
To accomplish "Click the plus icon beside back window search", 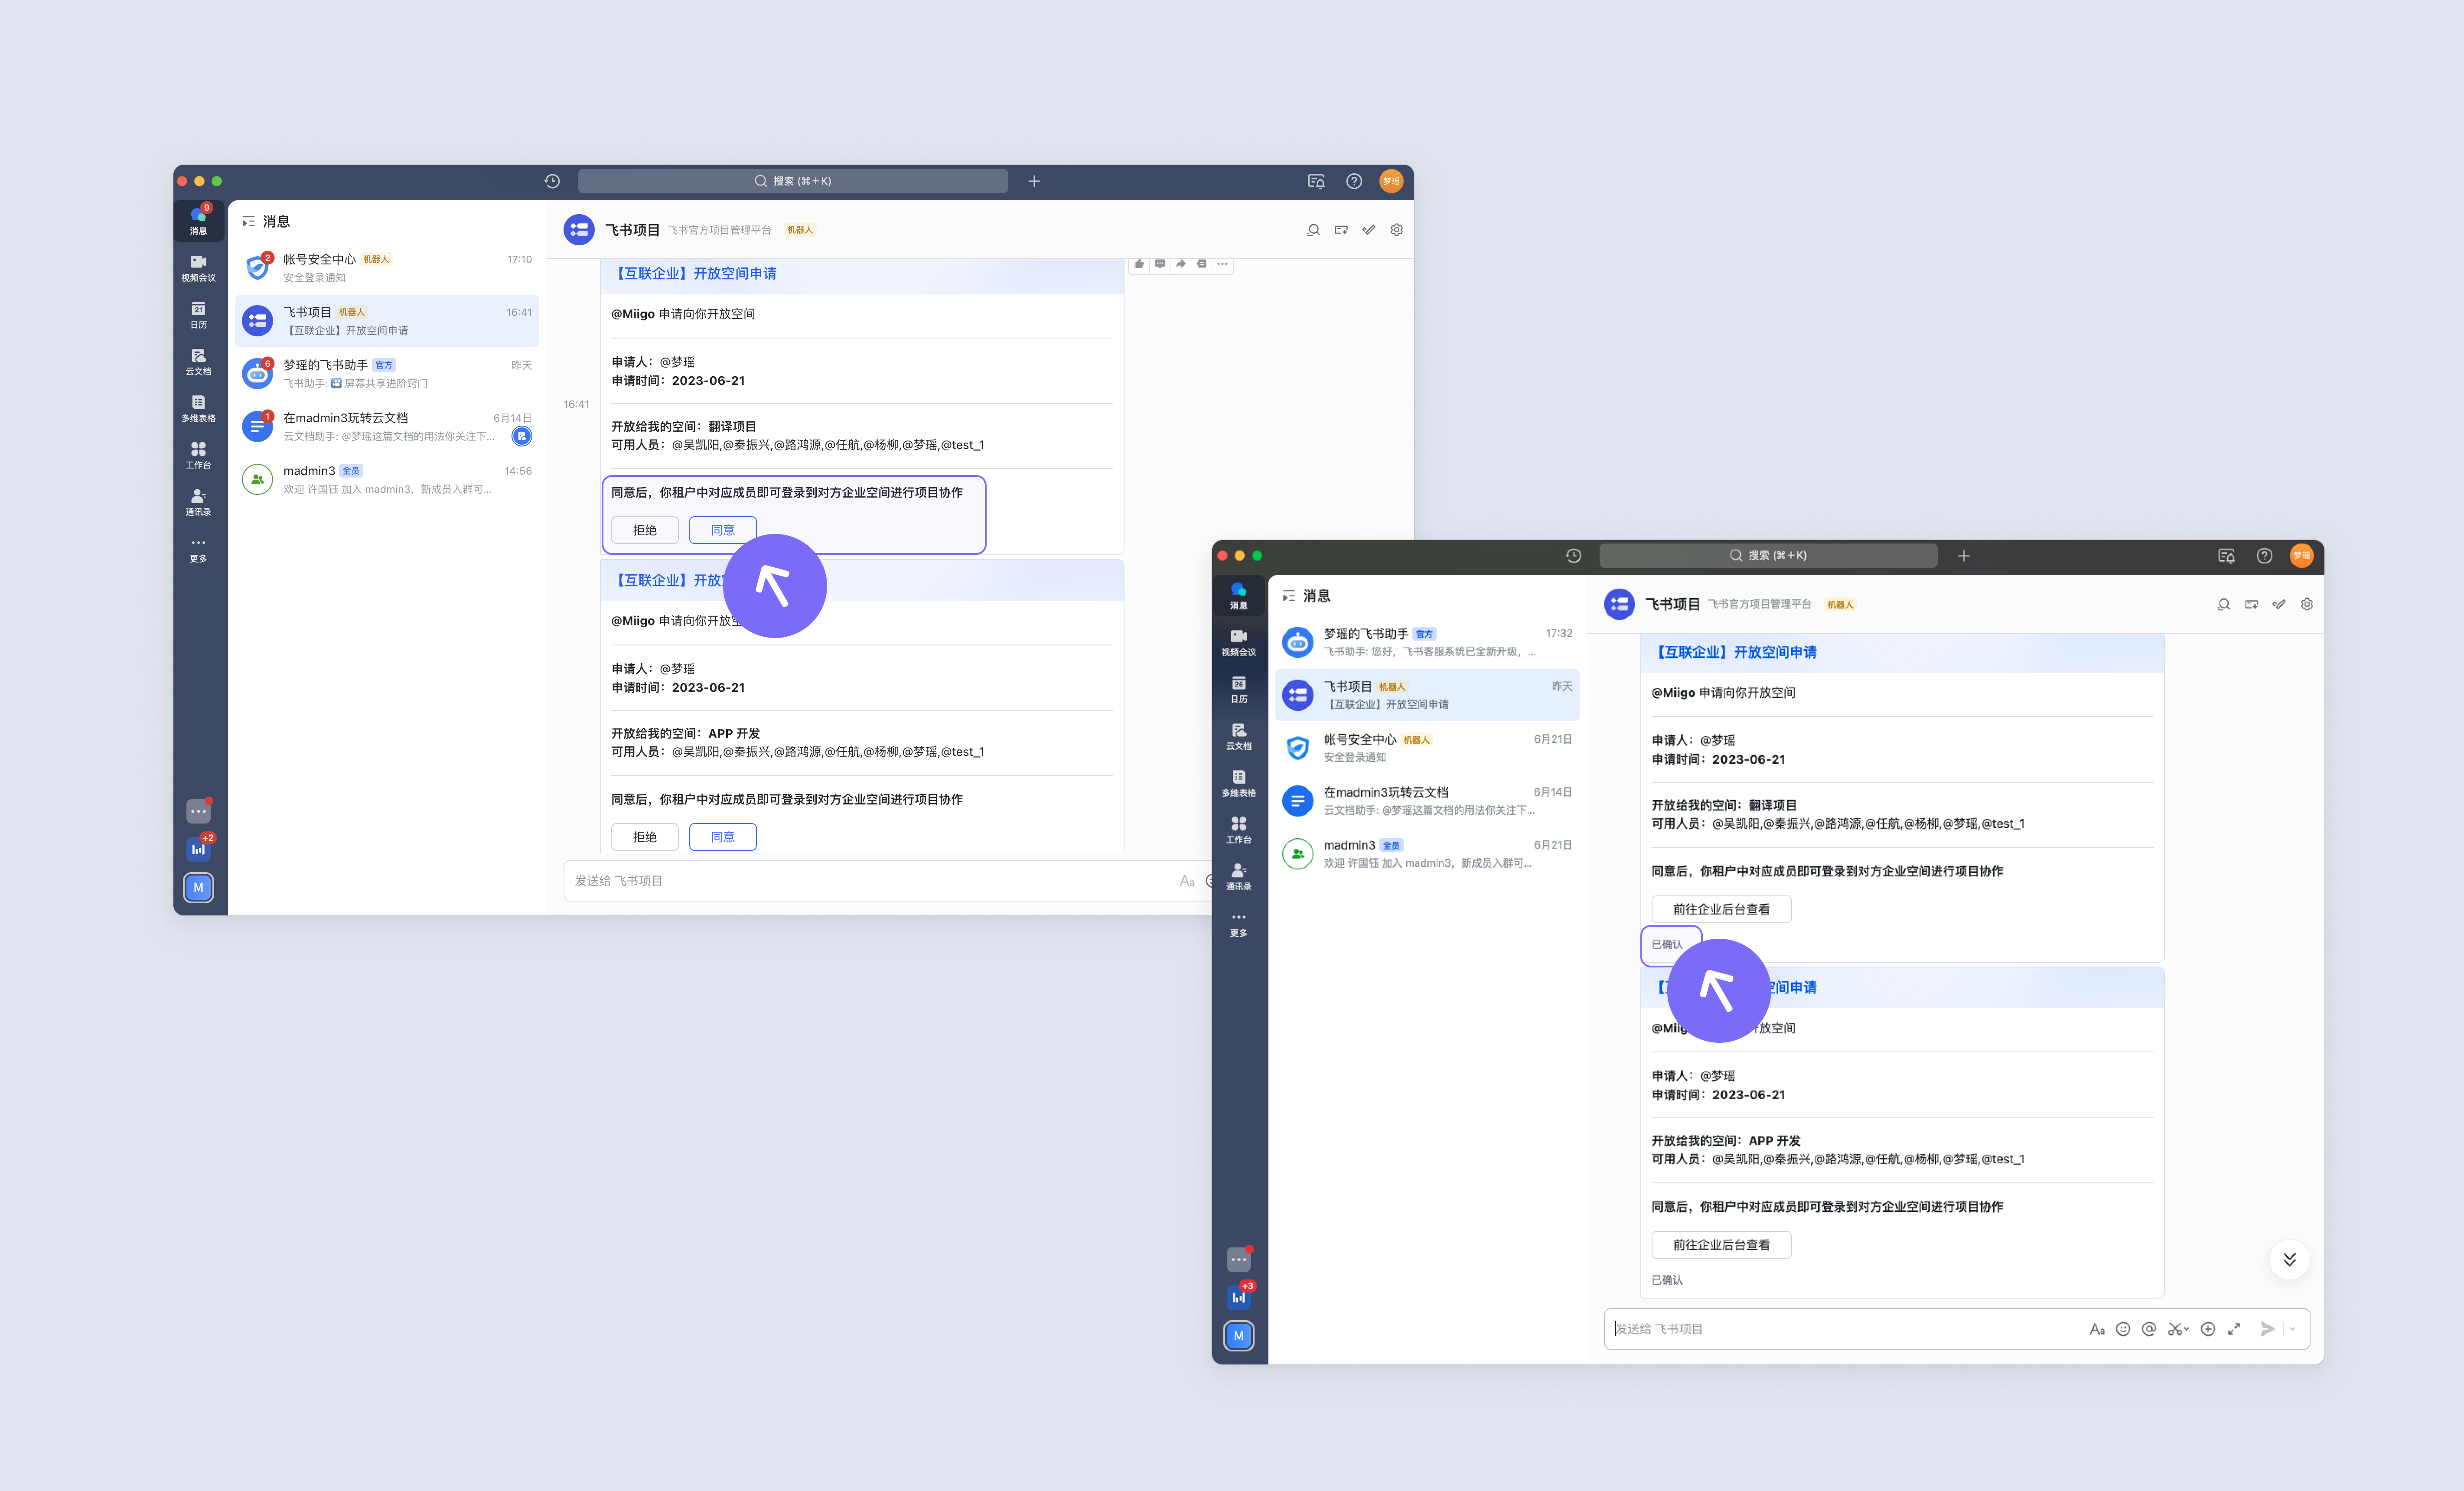I will point(1034,181).
